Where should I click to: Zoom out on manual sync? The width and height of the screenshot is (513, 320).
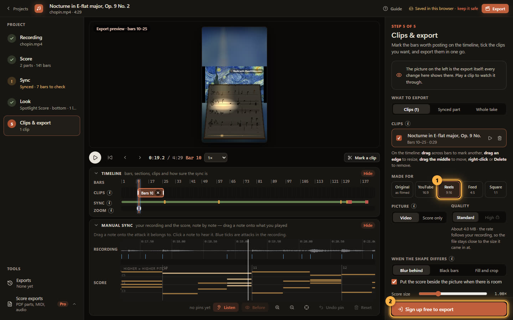coord(292,308)
